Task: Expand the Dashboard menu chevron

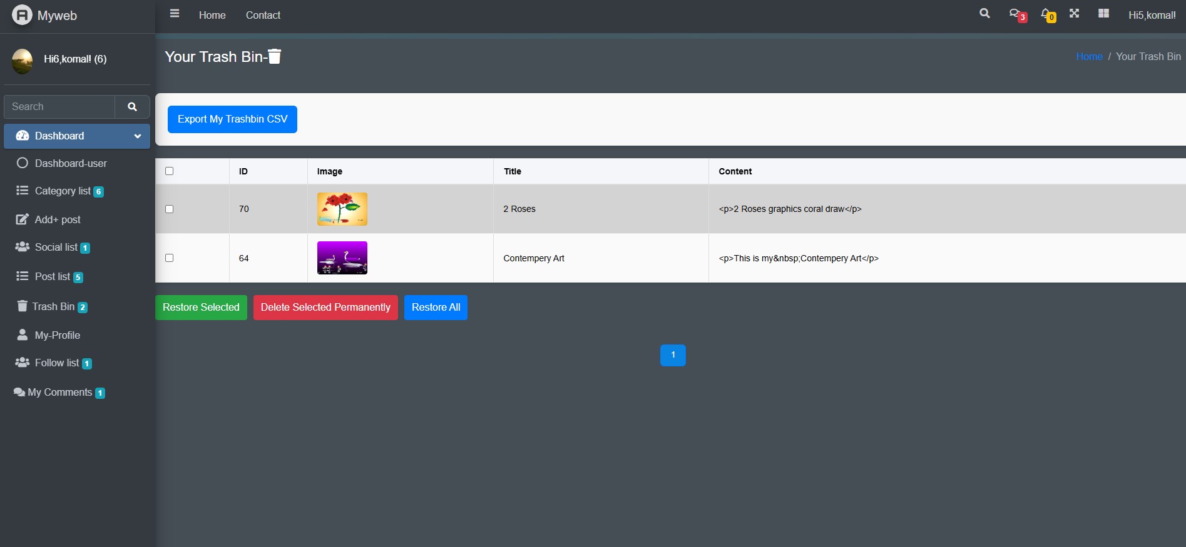Action: coord(138,136)
